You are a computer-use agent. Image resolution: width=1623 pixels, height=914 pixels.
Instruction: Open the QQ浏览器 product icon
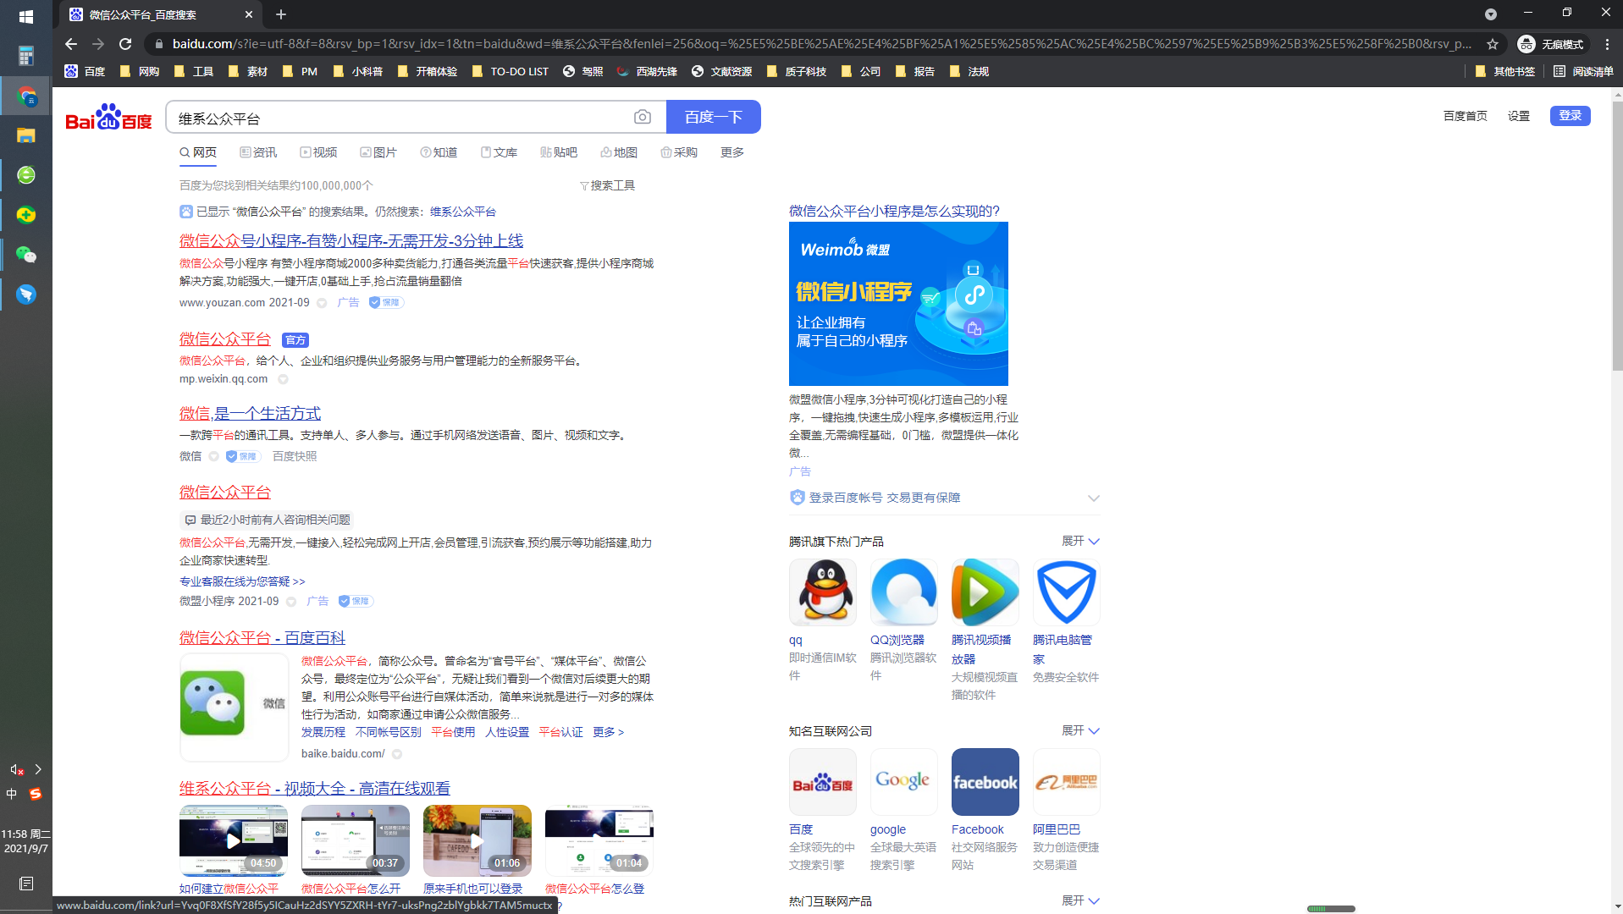[903, 592]
